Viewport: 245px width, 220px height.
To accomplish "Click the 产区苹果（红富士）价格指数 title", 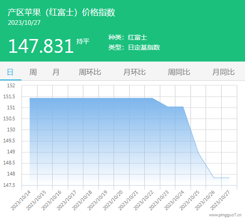I will click(61, 12).
